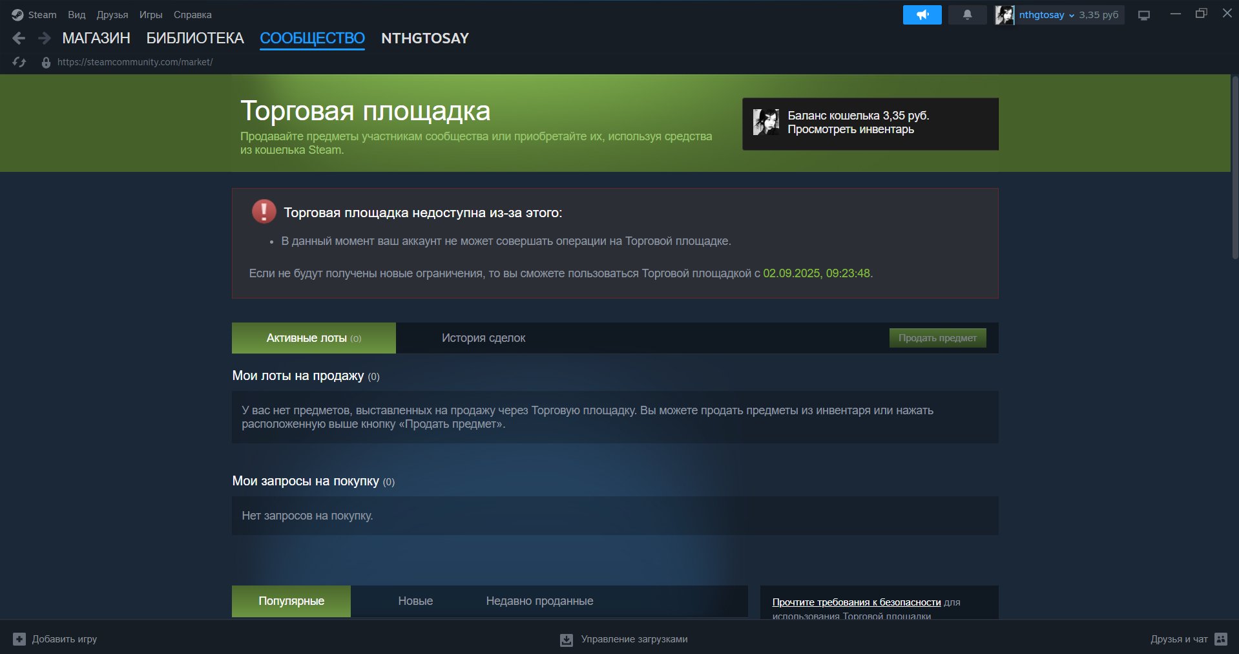Screen dimensions: 1239x654
Task: Reload the page with refresh icon
Action: [x=19, y=62]
